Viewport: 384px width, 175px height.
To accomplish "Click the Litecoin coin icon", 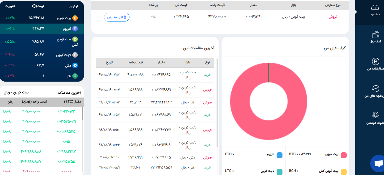I will click(75, 55).
